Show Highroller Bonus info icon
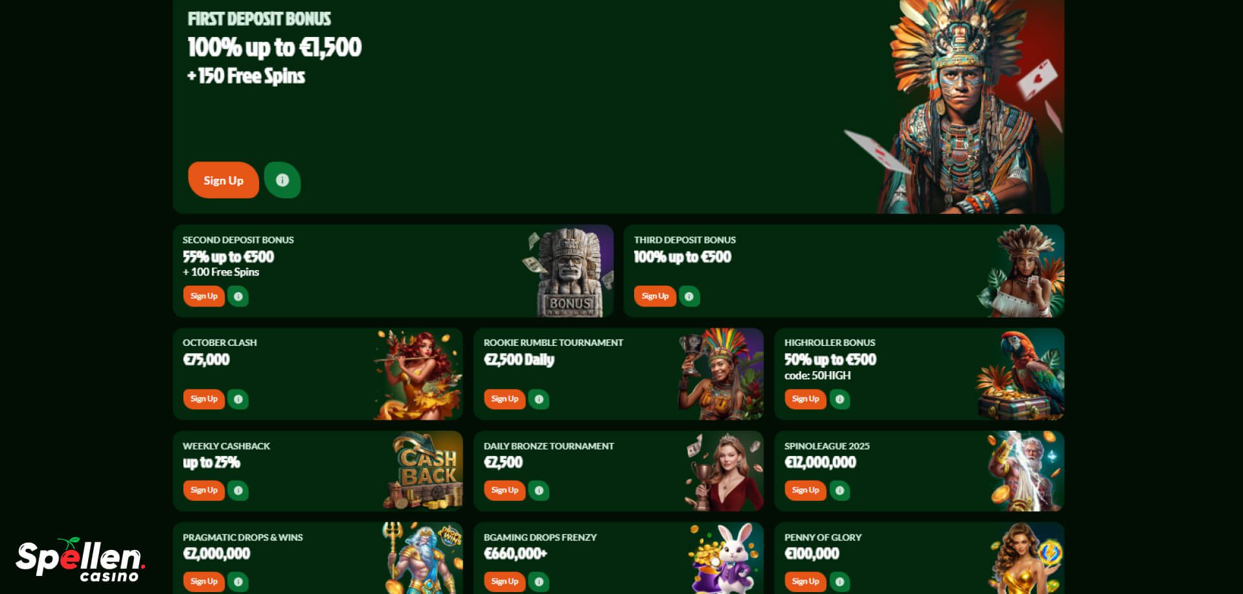The image size is (1243, 594). click(x=839, y=399)
